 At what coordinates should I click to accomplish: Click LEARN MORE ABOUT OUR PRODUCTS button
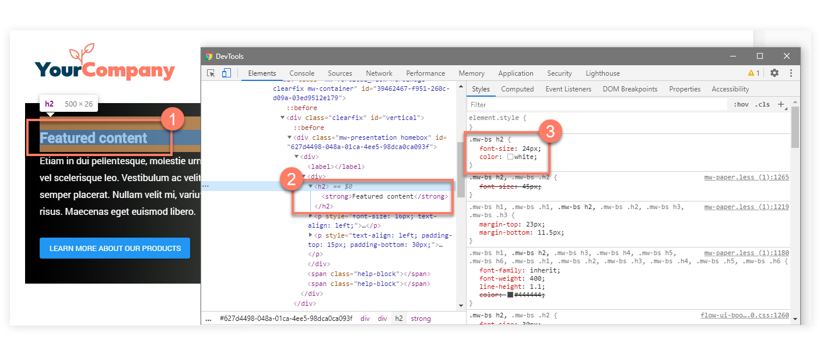(114, 248)
